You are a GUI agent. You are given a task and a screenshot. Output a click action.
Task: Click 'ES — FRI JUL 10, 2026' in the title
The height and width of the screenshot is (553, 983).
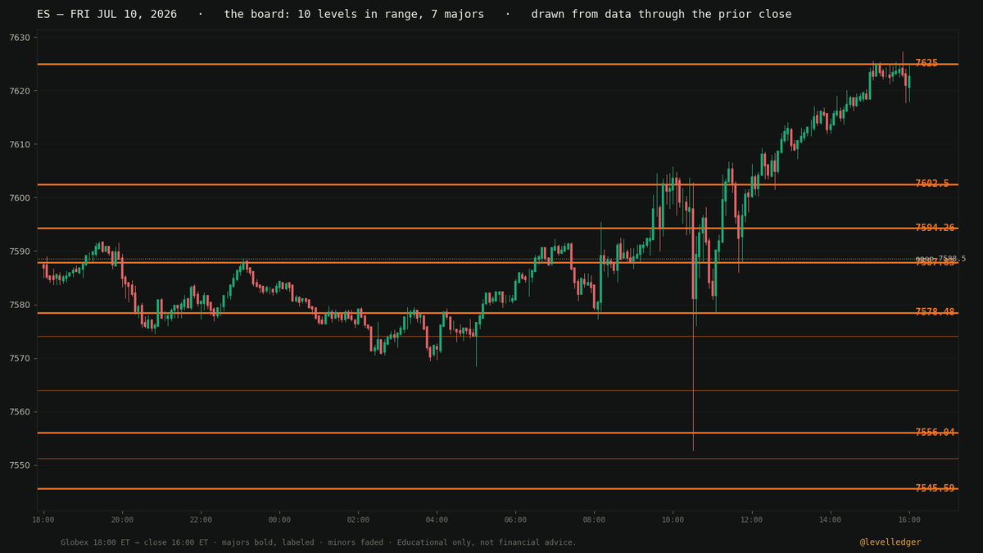tap(106, 15)
